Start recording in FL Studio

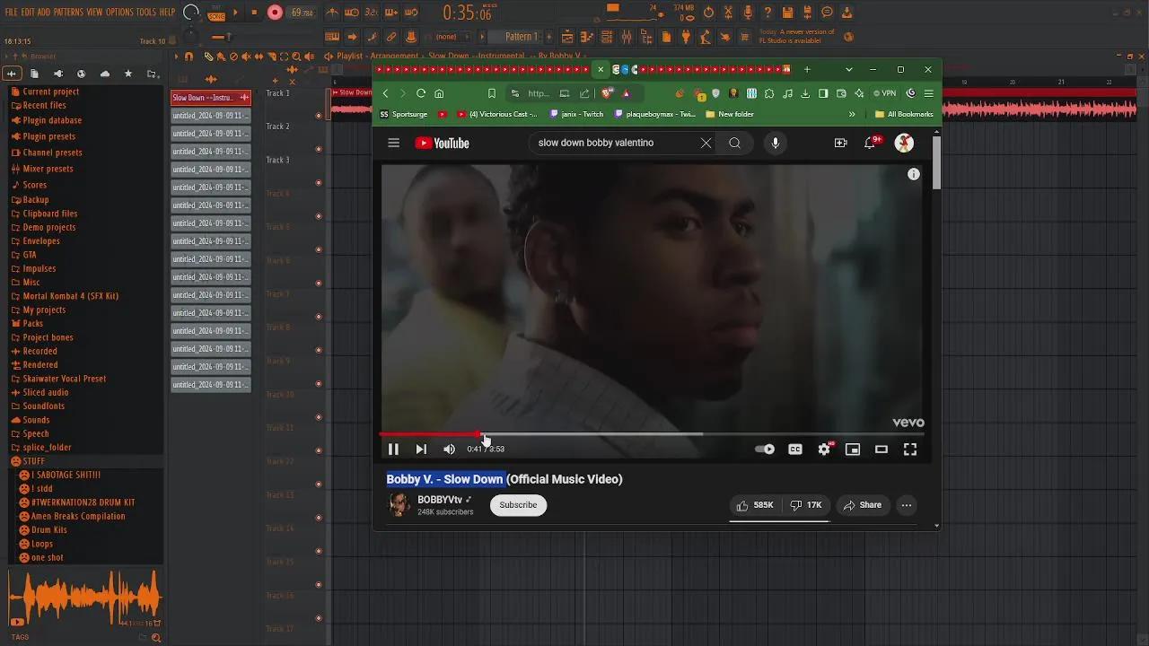pos(275,13)
